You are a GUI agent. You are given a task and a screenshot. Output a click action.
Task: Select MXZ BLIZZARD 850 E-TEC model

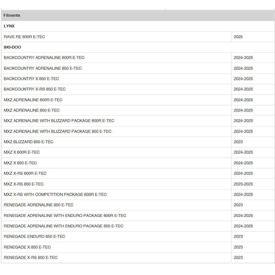[28, 142]
